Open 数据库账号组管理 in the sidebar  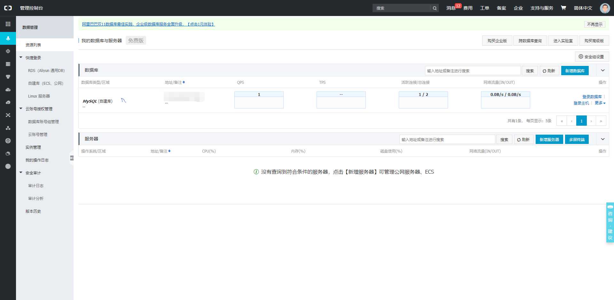coord(43,122)
